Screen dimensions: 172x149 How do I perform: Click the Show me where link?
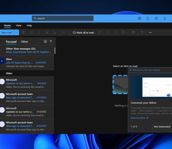(x=138, y=118)
